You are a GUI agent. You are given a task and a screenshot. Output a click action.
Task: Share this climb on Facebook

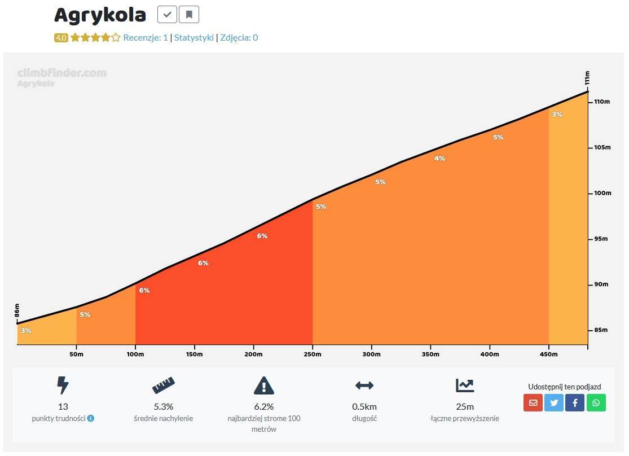tap(575, 402)
